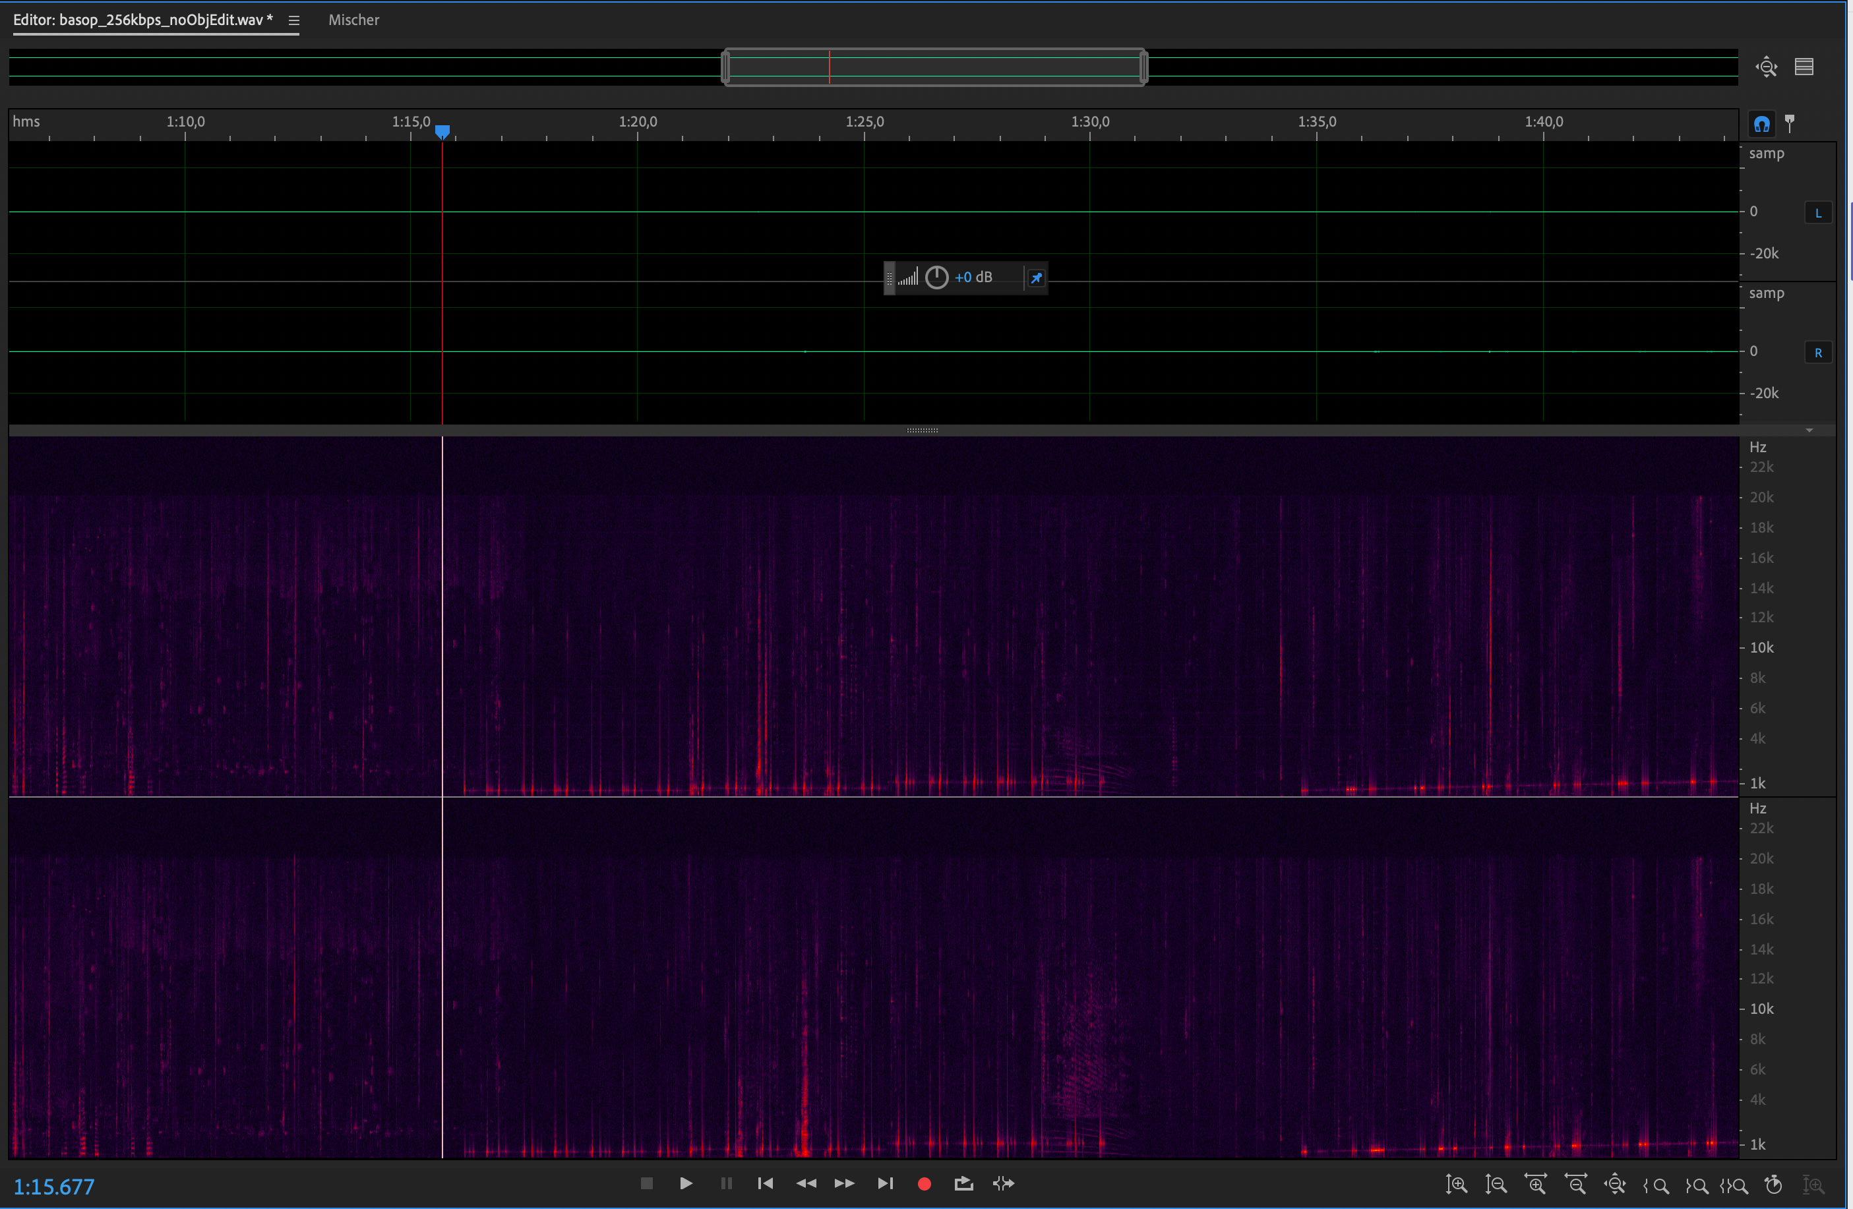Open the list view menu icon top right
1853x1209 pixels.
(x=1804, y=67)
